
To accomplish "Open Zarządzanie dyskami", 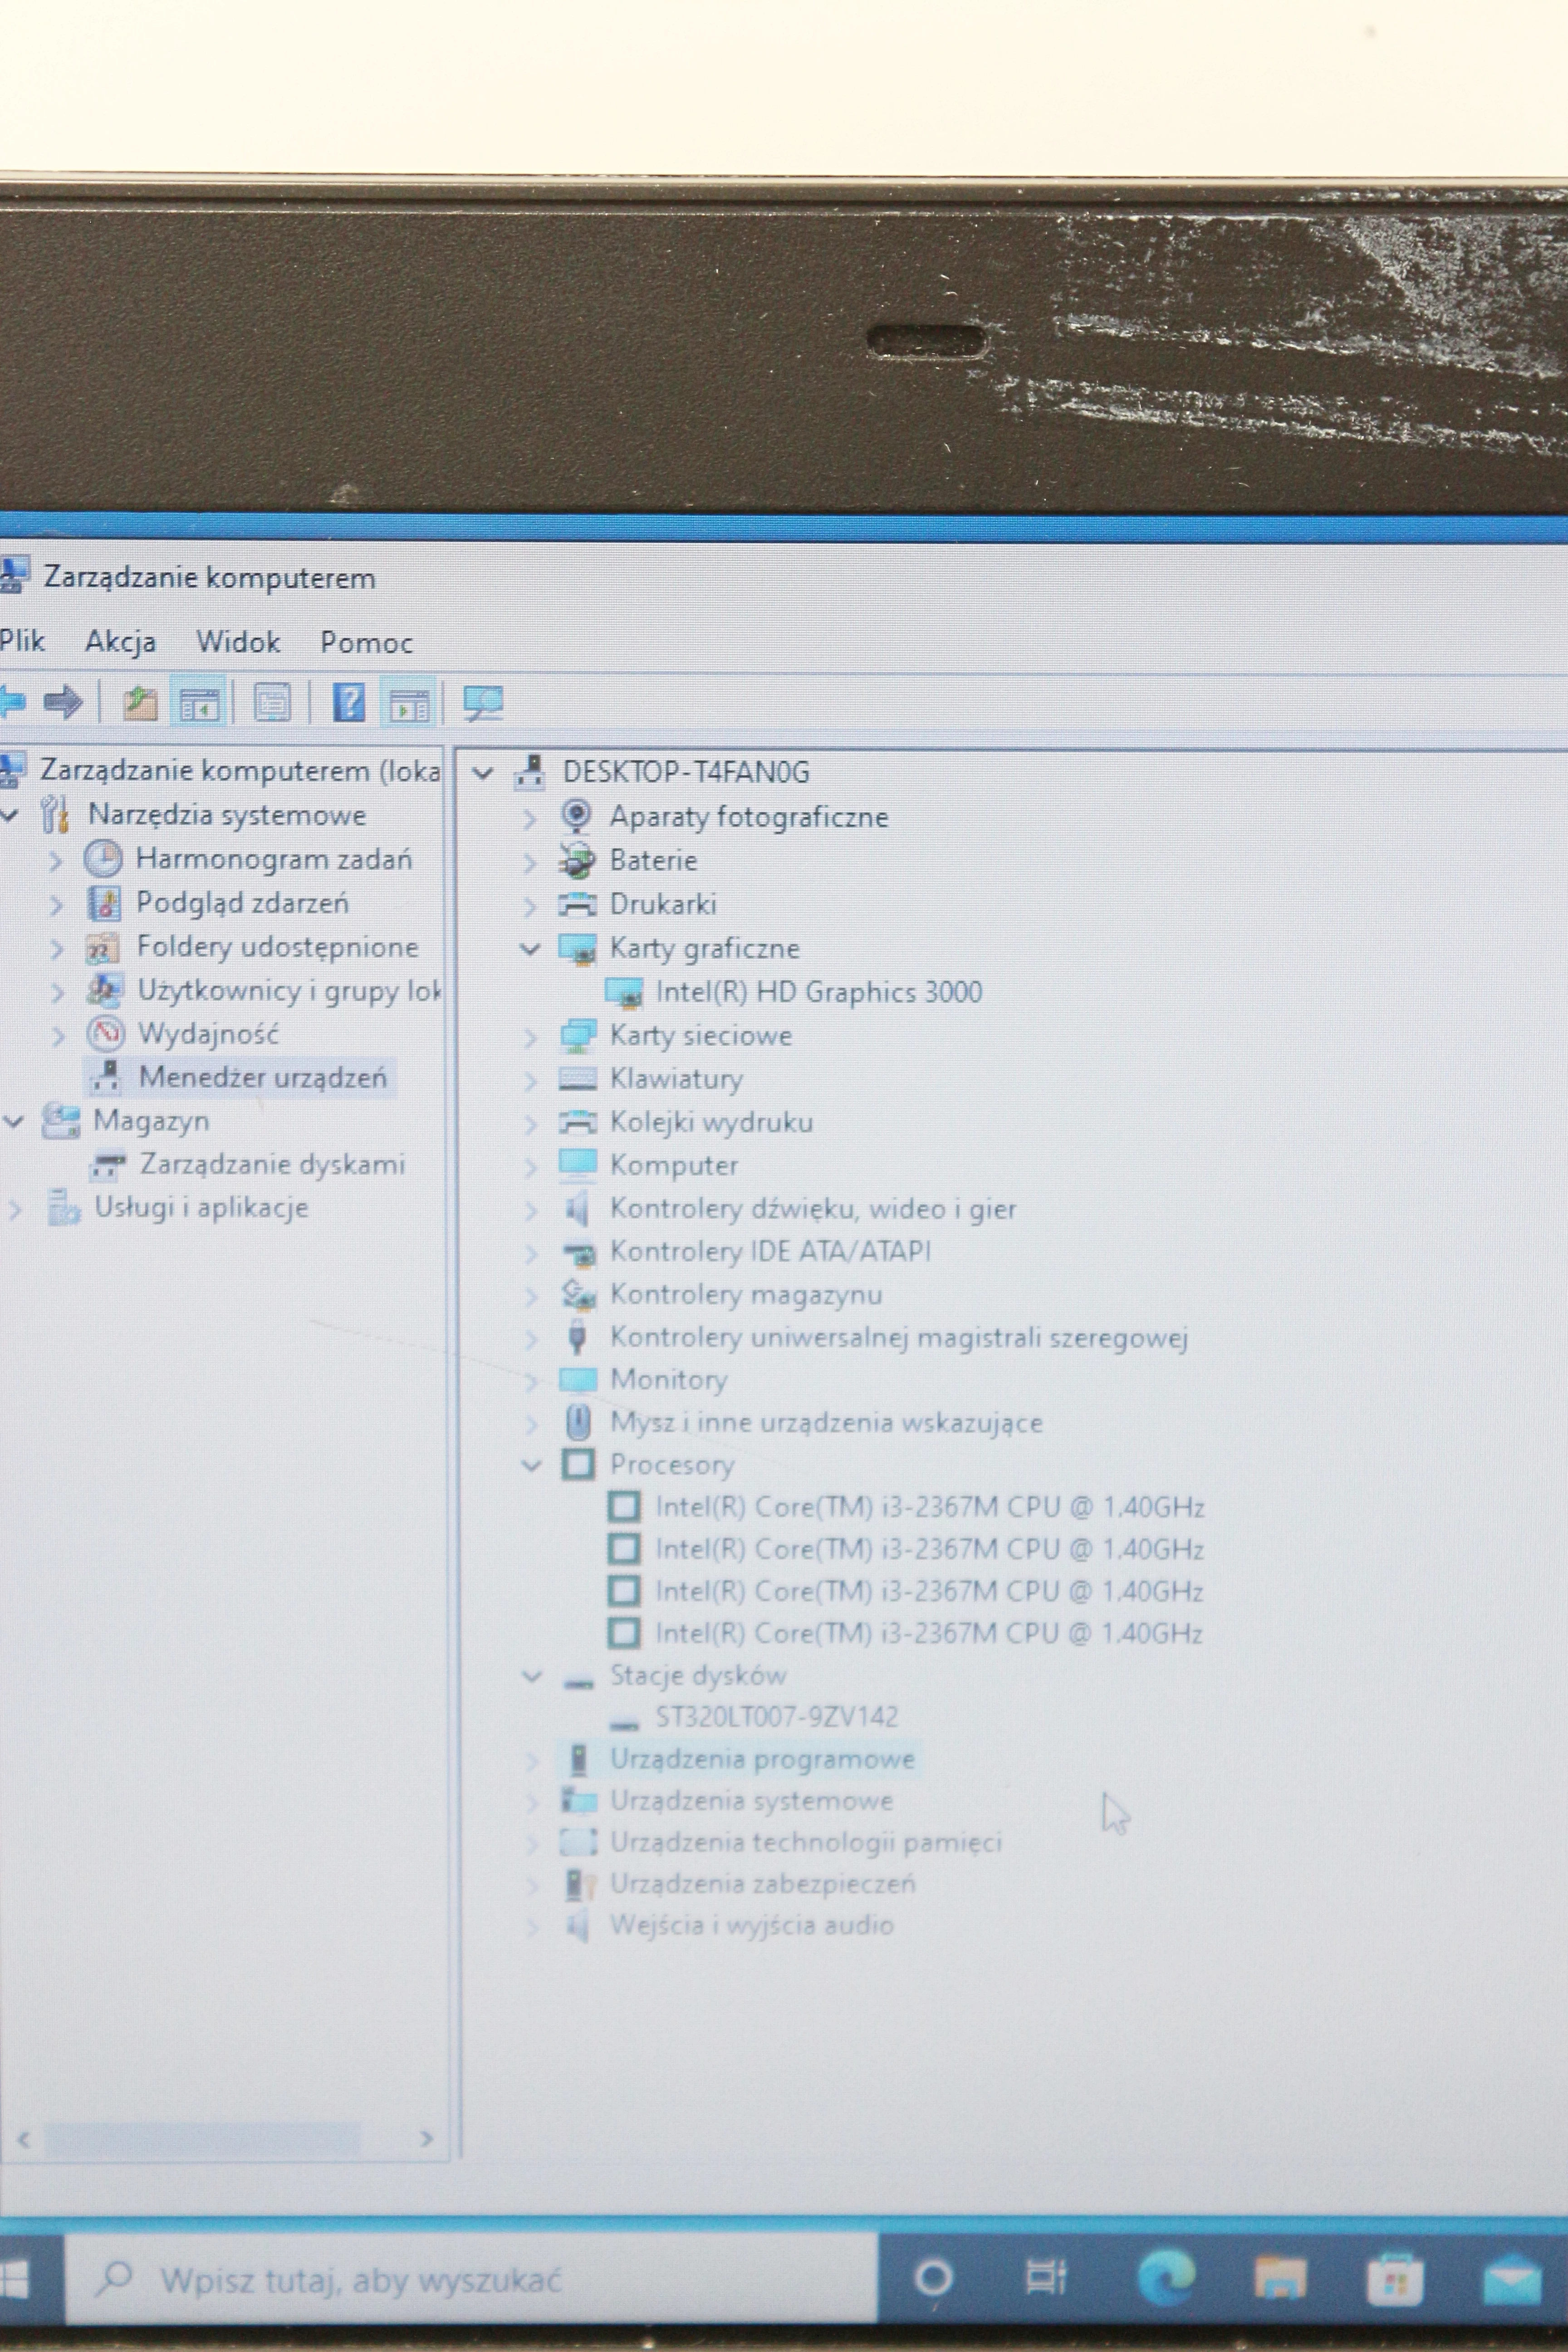I will click(x=272, y=1164).
